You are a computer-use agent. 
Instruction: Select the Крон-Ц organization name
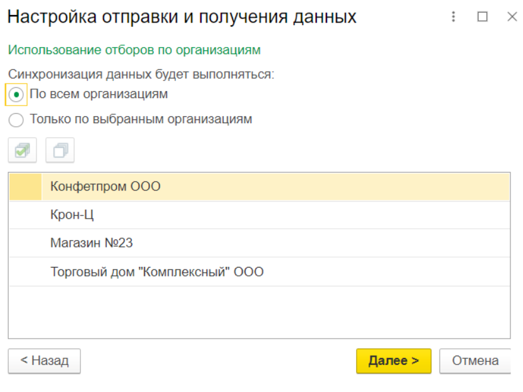click(72, 215)
